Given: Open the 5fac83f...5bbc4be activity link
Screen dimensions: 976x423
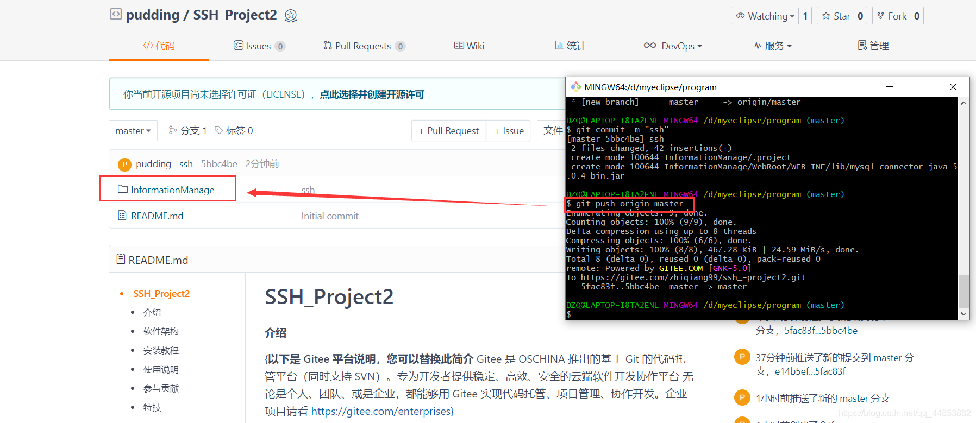Looking at the screenshot, I should pos(821,331).
